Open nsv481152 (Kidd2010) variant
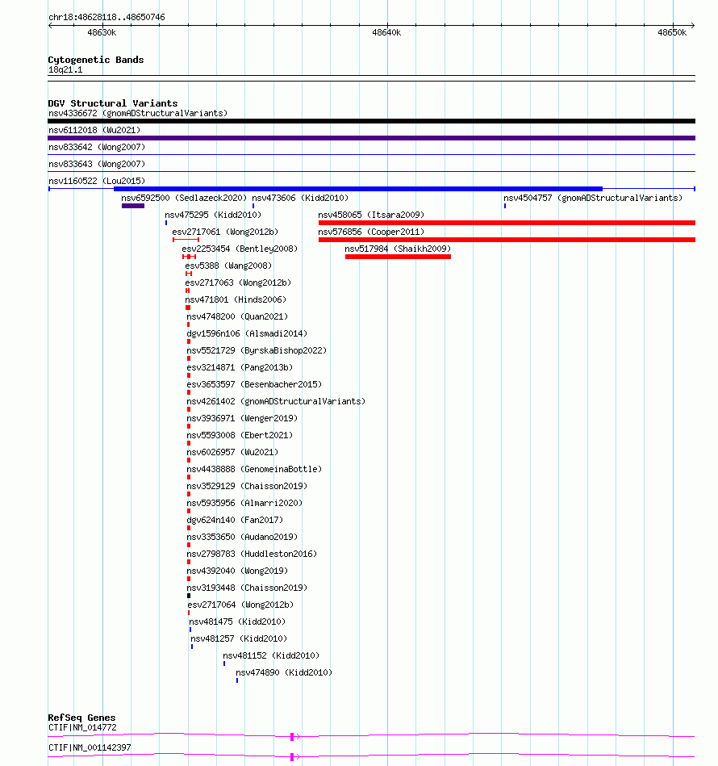 (271, 655)
